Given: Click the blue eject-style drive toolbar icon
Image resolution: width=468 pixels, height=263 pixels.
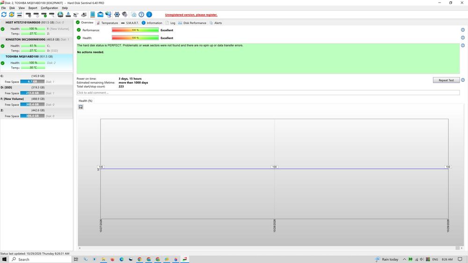Looking at the screenshot, I should [x=68, y=14].
